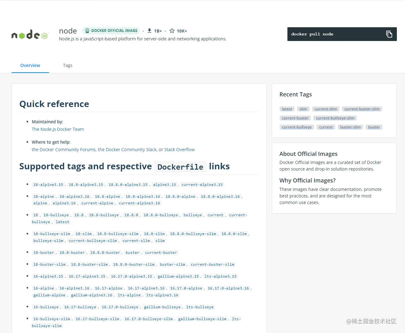Open the current-alpine3.16 tag link
The image size is (405, 333).
139,203
